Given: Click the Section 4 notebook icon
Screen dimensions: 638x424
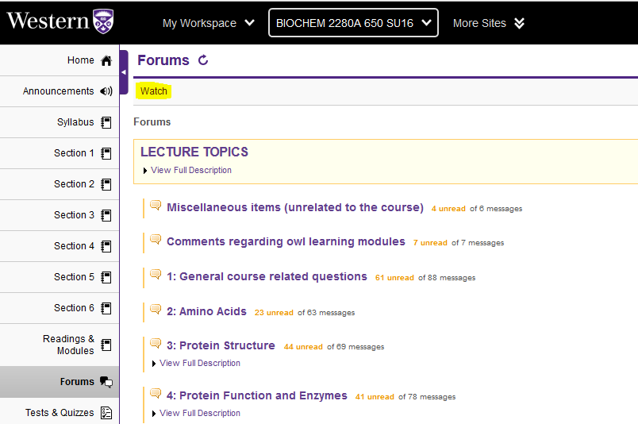Looking at the screenshot, I should tap(106, 246).
